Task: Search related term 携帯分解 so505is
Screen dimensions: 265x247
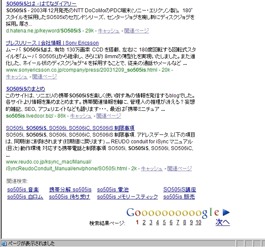Action: click(x=70, y=190)
